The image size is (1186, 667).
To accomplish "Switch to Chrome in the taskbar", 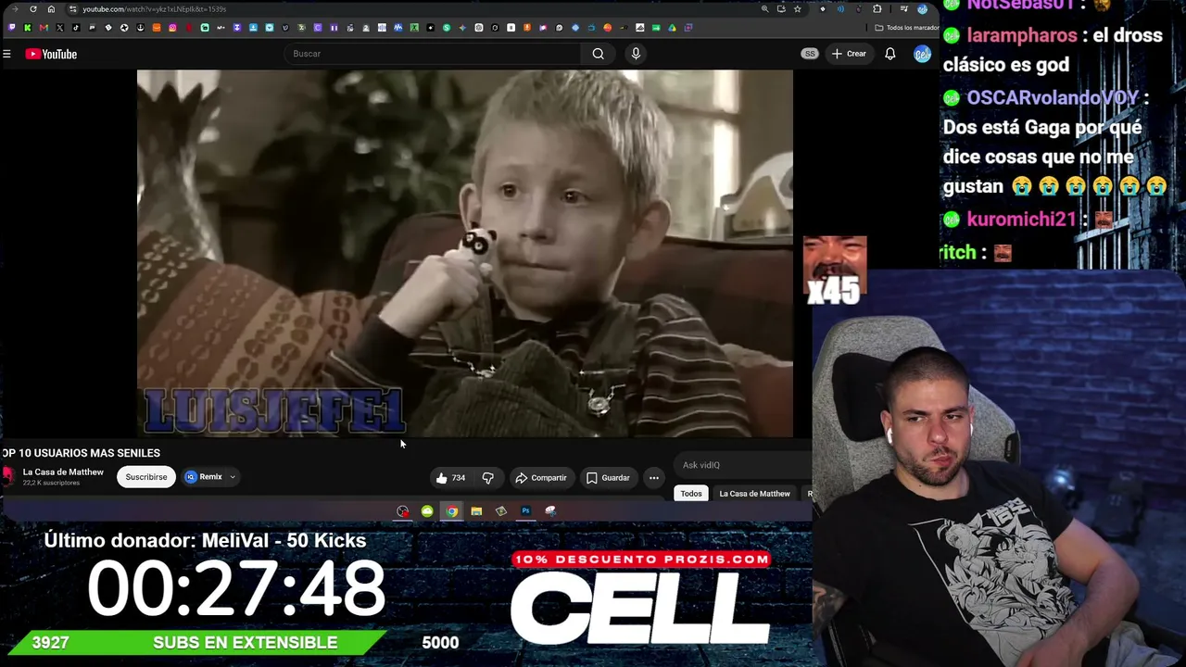I will (451, 511).
